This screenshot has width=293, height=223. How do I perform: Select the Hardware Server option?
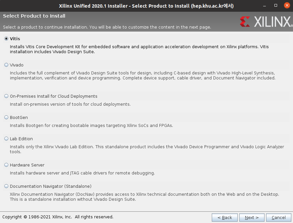pyautogui.click(x=6, y=165)
